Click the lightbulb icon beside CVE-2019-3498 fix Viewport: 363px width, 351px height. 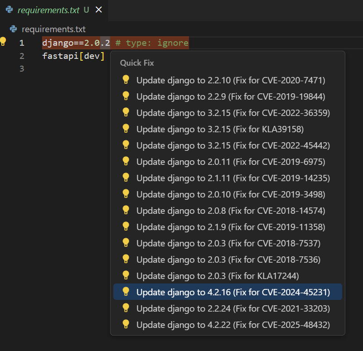(126, 194)
